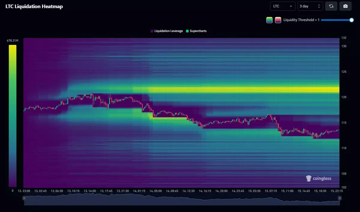Click the middle of Liquidity Threshold track
The image size is (360, 212).
[x=336, y=20]
